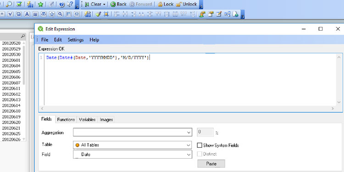Click the blue question mark Help icon

tap(62, 4)
